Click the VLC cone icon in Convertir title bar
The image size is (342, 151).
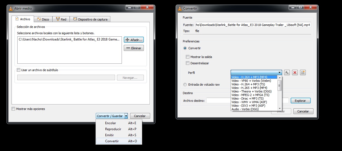(180, 8)
